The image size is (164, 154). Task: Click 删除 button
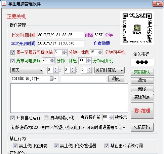point(142,89)
